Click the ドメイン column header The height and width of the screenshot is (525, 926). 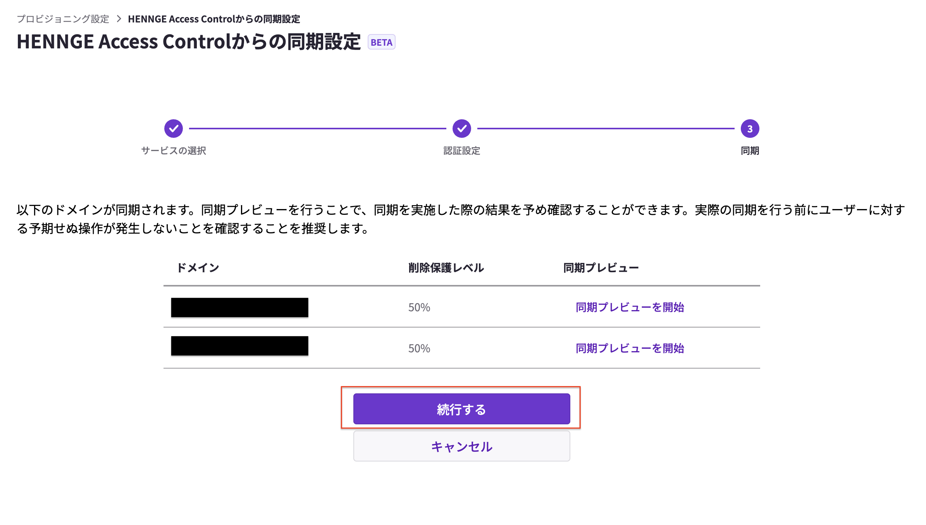pos(198,267)
